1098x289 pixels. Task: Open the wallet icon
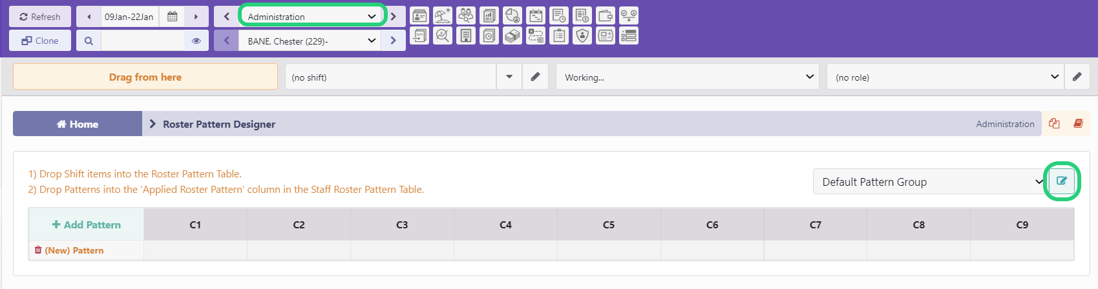pyautogui.click(x=606, y=15)
